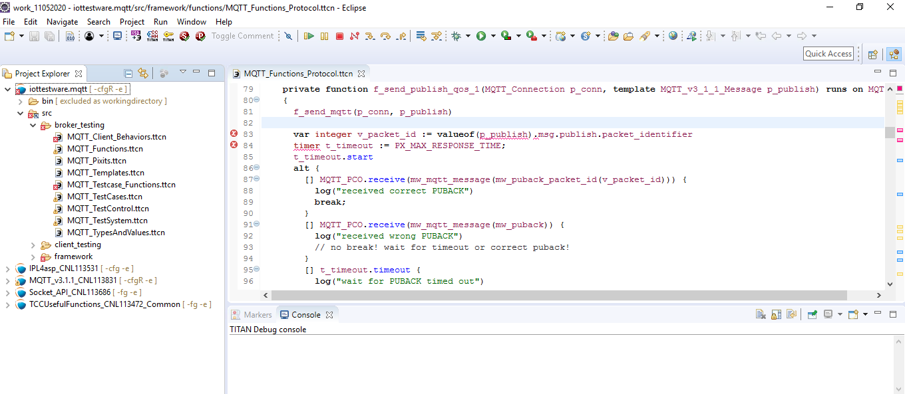
Task: Click the TITAN key toolbar icon
Action: click(x=168, y=36)
